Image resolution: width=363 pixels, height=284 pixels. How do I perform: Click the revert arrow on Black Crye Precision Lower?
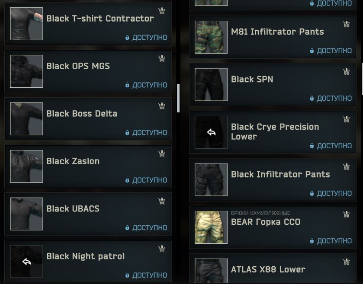(x=211, y=132)
